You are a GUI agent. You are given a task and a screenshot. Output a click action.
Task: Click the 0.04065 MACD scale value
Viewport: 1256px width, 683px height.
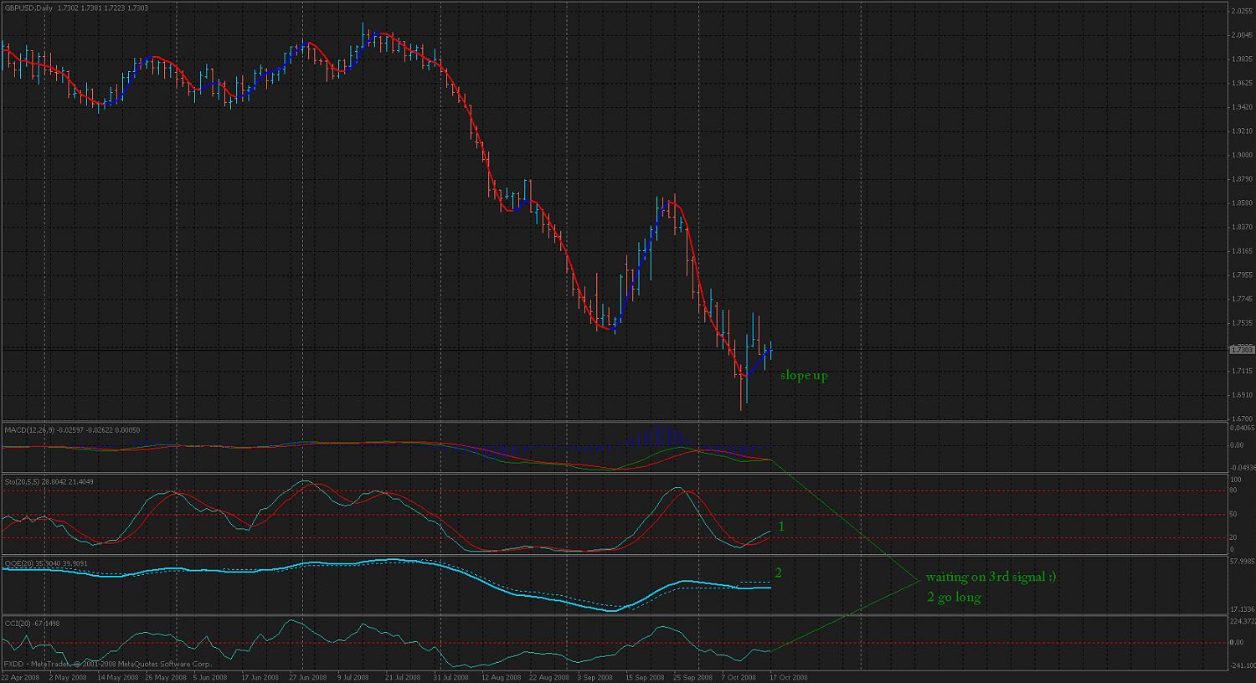coord(1242,428)
